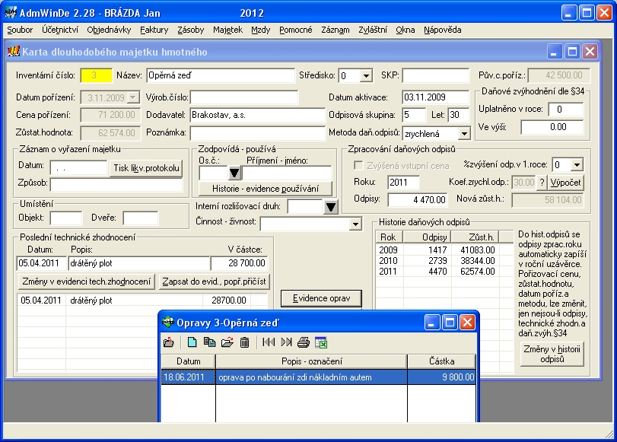This screenshot has width=617, height=442.
Task: Minimize the Opravy 3-Opěrná zeď window
Action: coord(431,323)
